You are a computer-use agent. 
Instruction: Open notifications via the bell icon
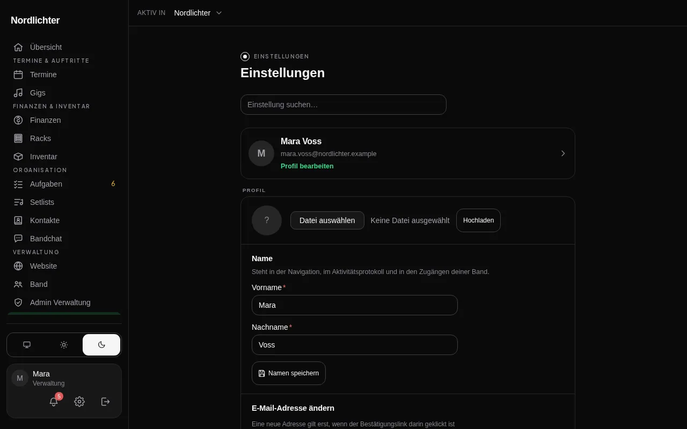tap(54, 402)
